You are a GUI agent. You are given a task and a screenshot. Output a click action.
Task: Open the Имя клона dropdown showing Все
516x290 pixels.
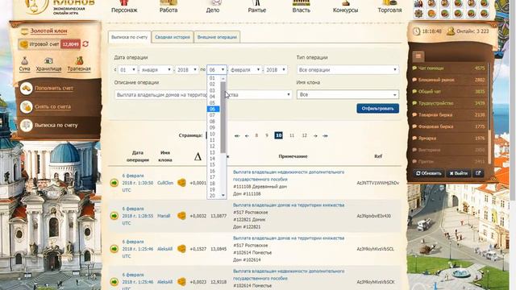[x=347, y=95]
